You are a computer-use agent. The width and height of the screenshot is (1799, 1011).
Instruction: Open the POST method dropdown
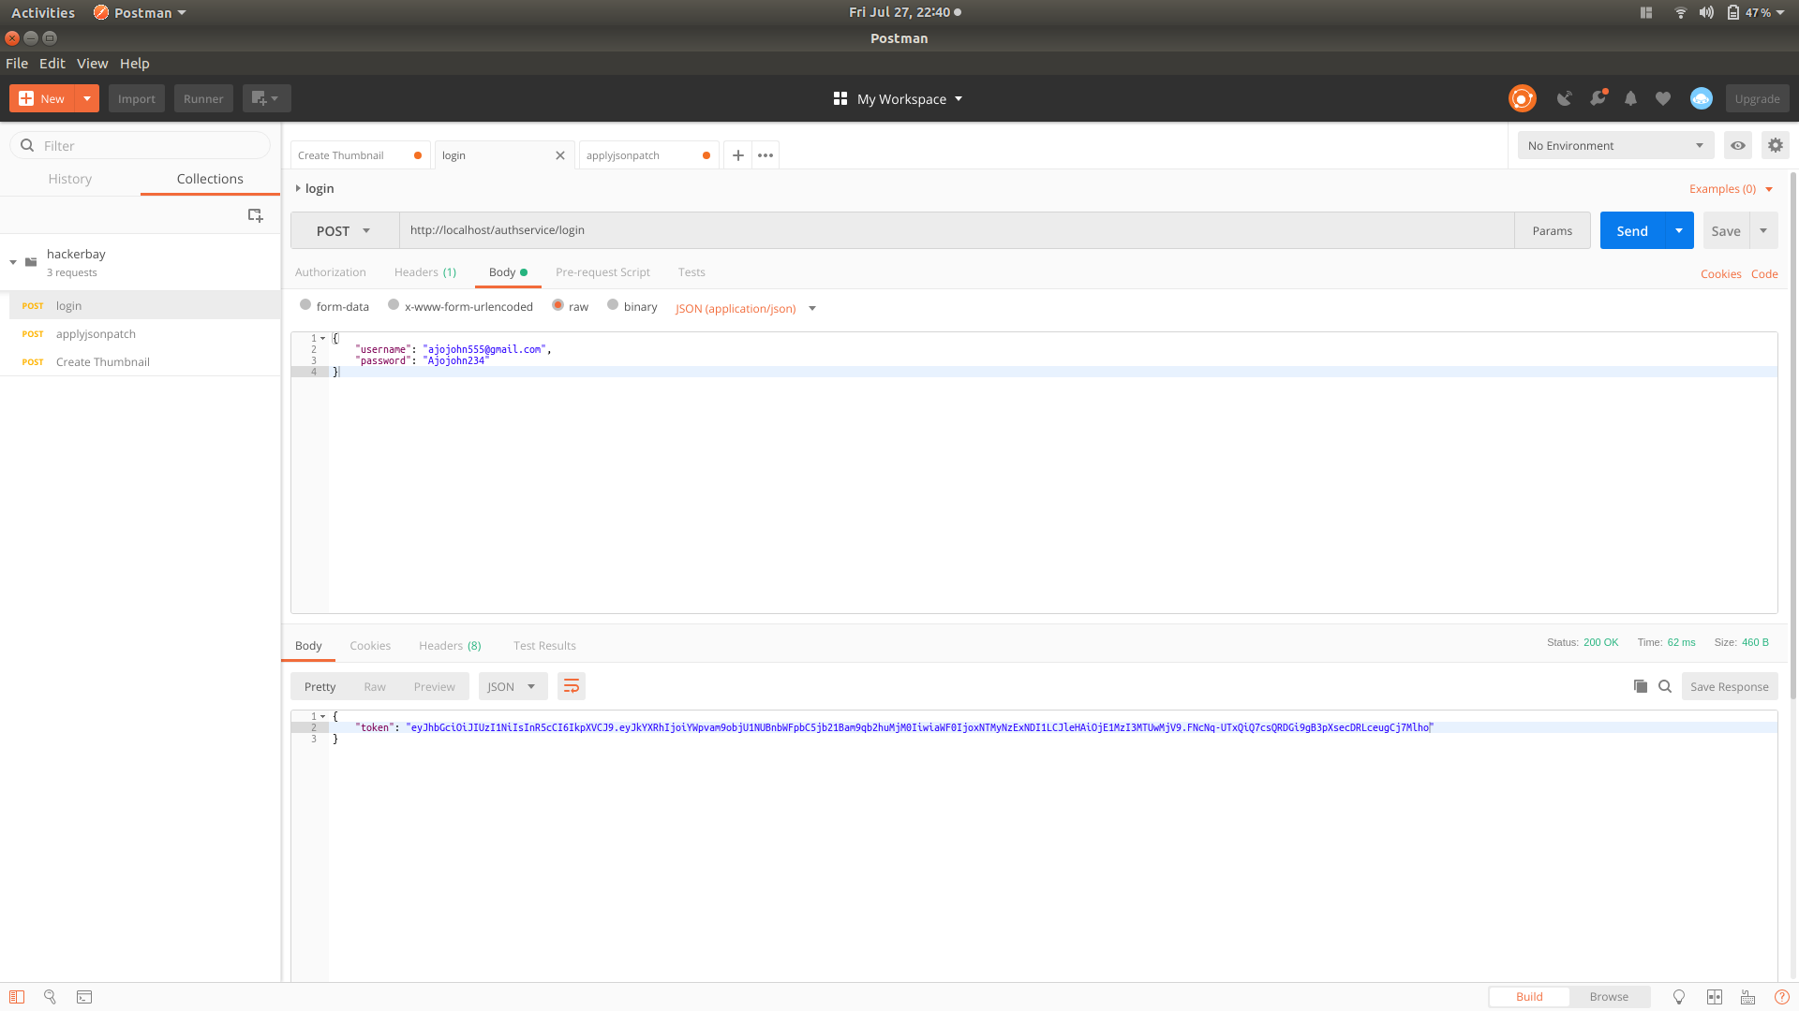pyautogui.click(x=344, y=230)
